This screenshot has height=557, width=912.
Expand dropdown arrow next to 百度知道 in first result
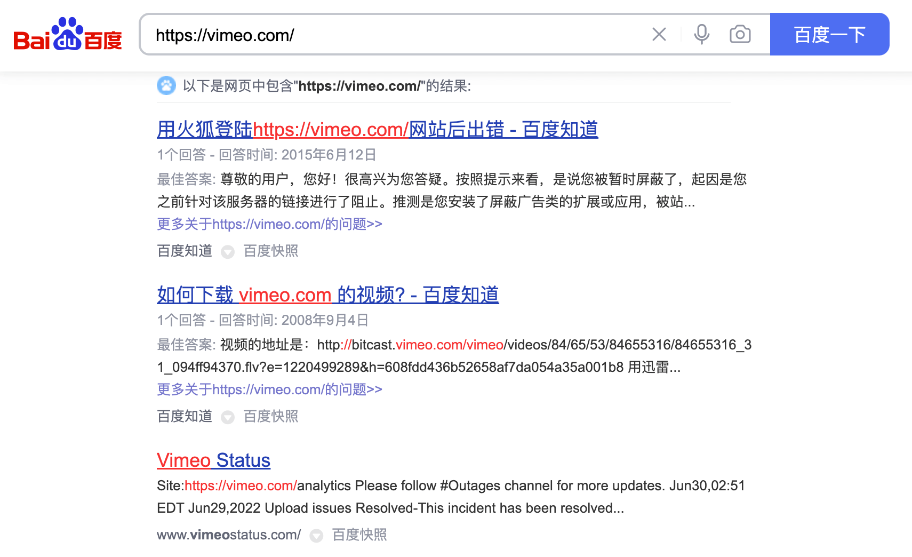click(x=228, y=252)
